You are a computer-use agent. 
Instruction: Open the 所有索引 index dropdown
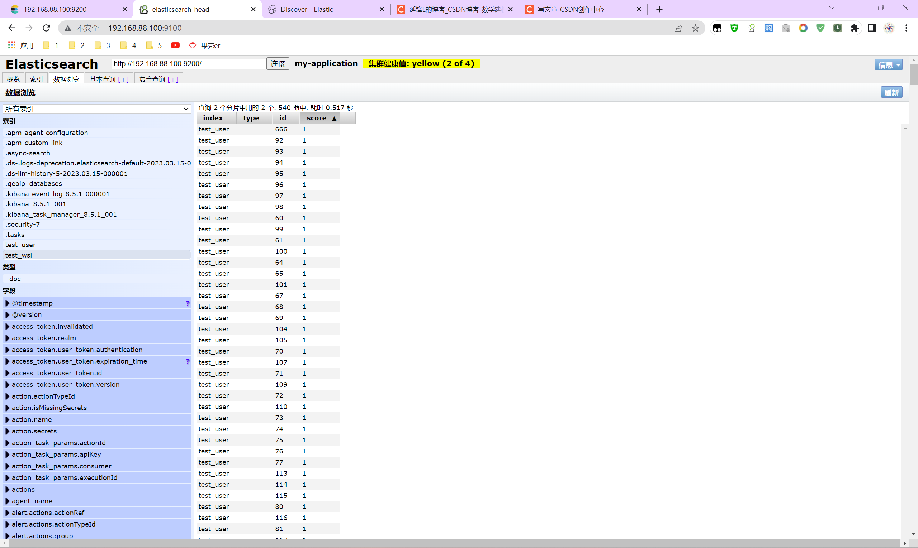tap(96, 109)
